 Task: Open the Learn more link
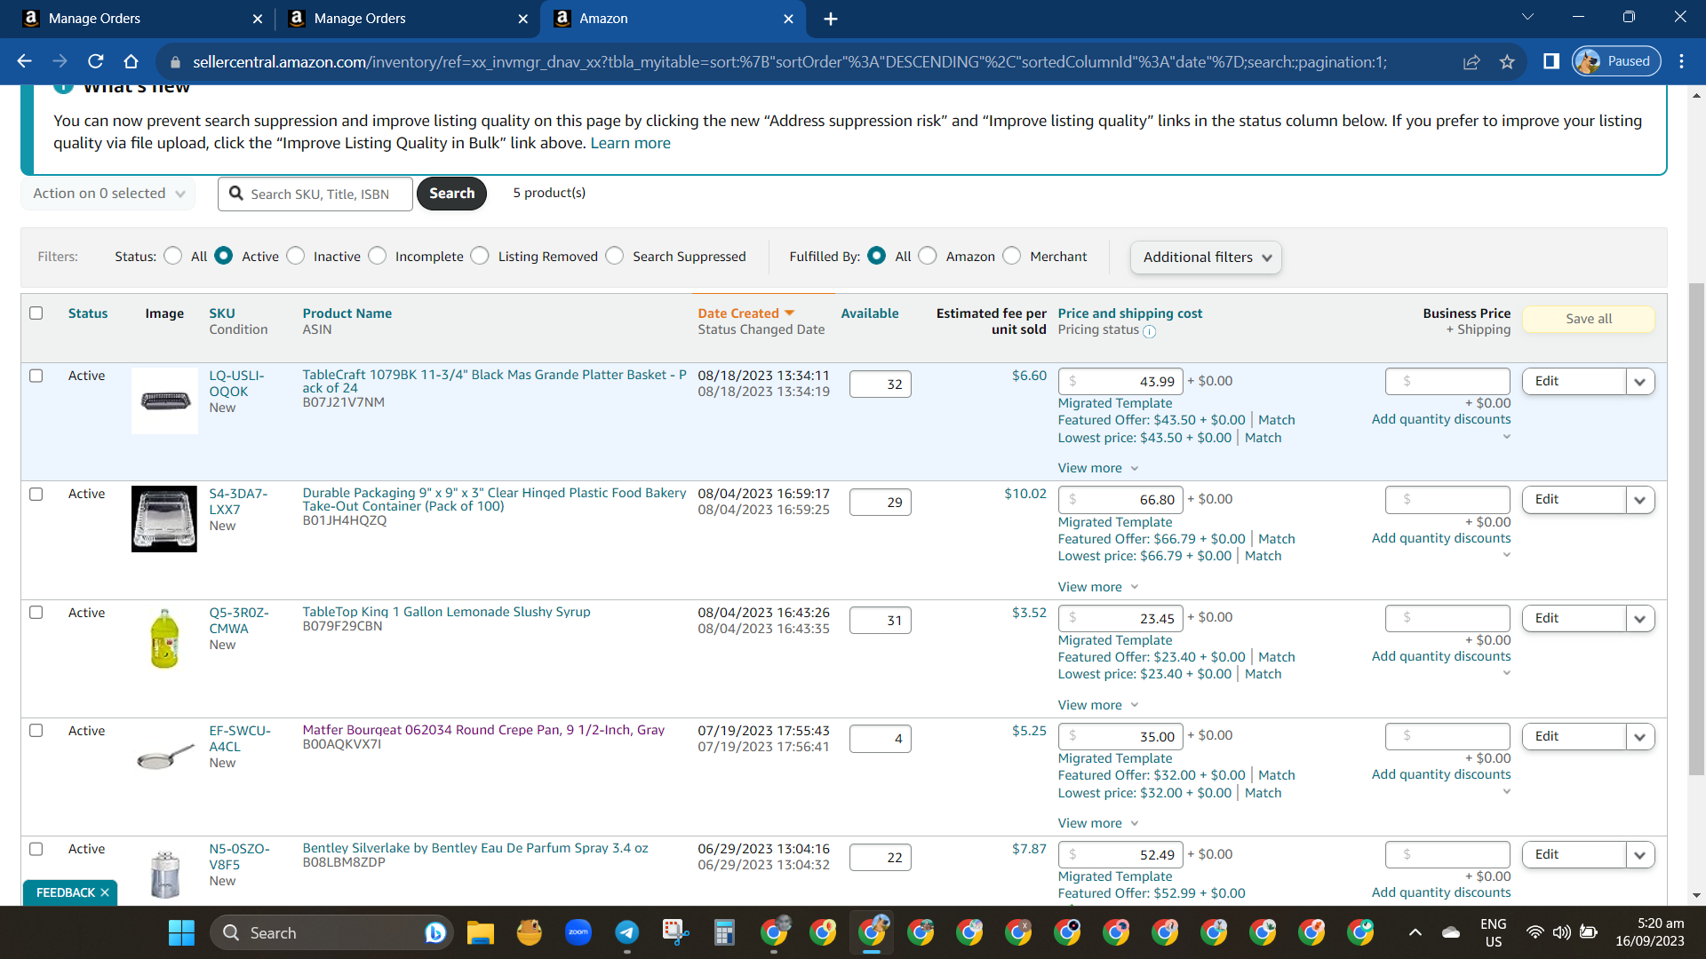[630, 143]
